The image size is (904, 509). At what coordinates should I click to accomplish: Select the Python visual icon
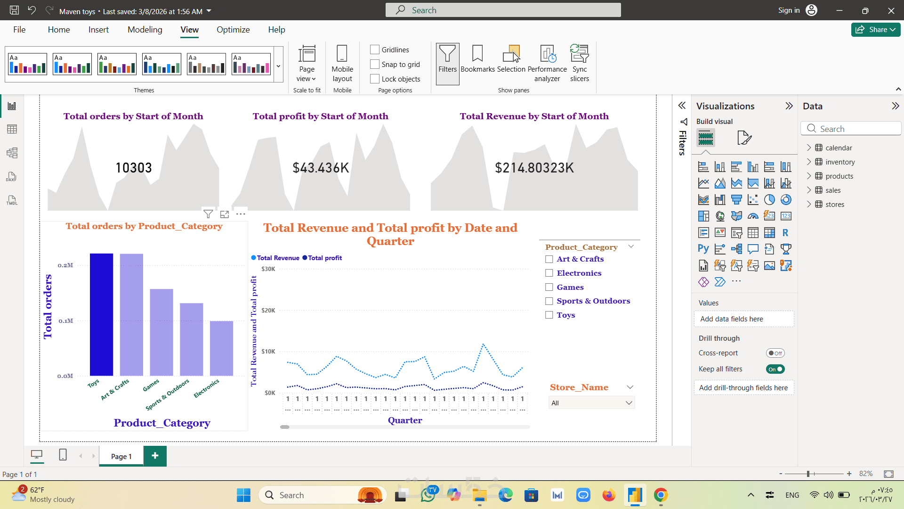703,249
